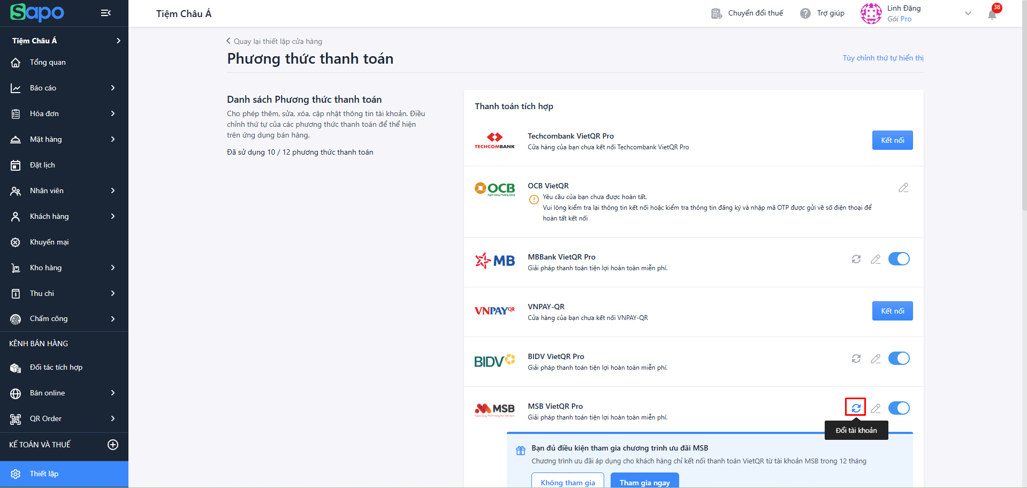Click the Tùy chỉnh thứ tự hiển thị link
Viewport: 1027px width, 488px height.
(883, 58)
